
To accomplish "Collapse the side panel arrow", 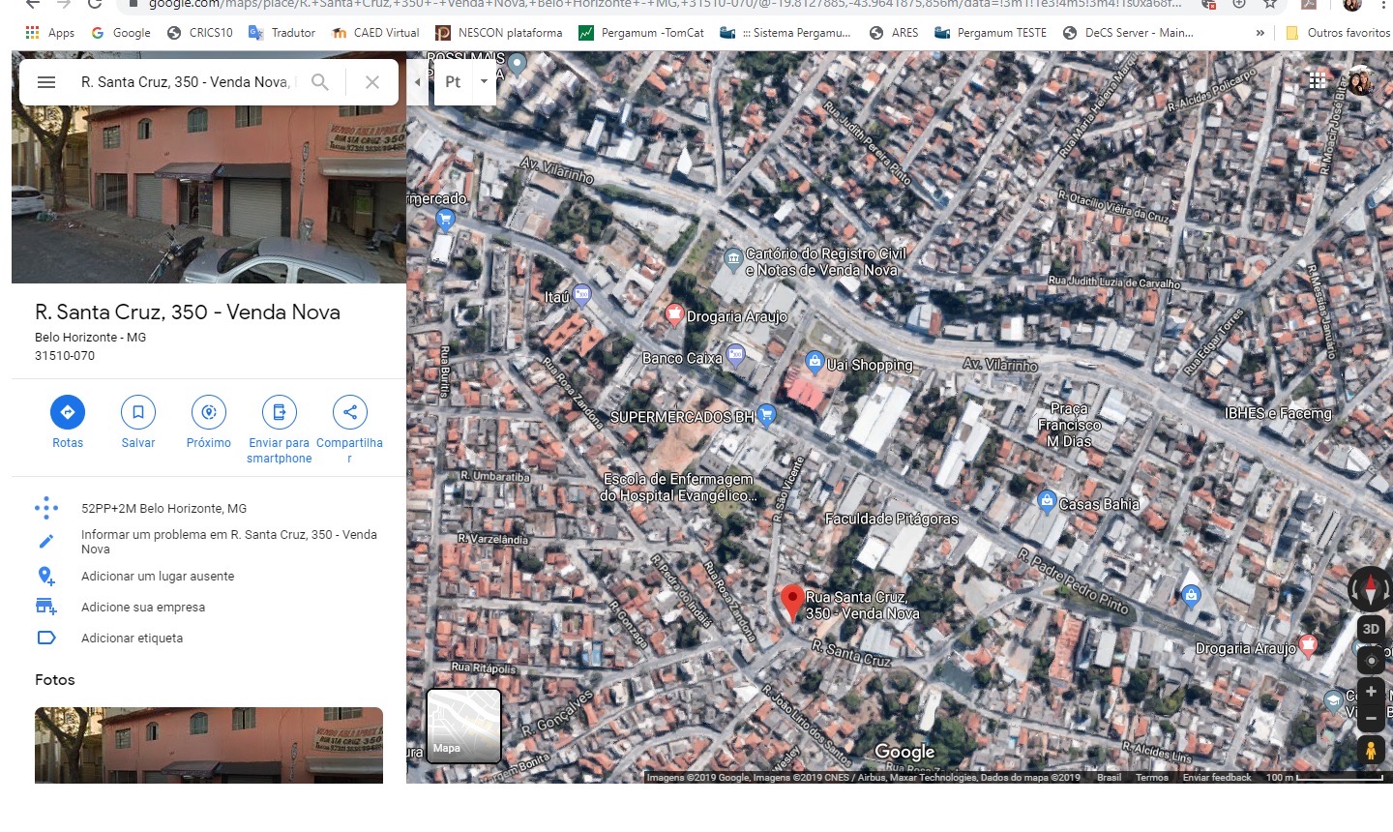I will [x=417, y=82].
